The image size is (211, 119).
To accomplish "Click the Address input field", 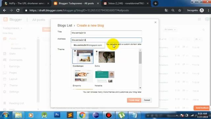I will click(106, 40).
